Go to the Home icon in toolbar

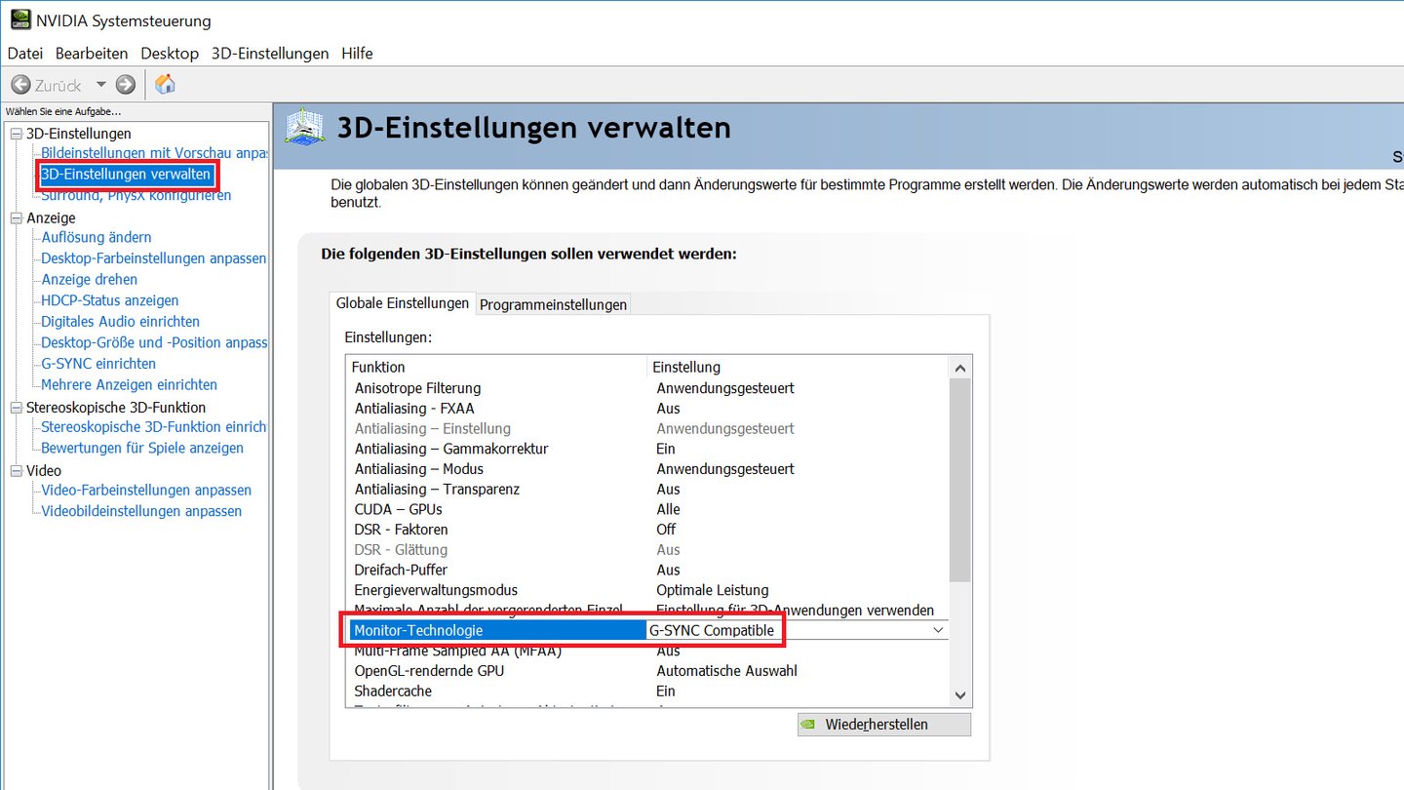click(166, 84)
